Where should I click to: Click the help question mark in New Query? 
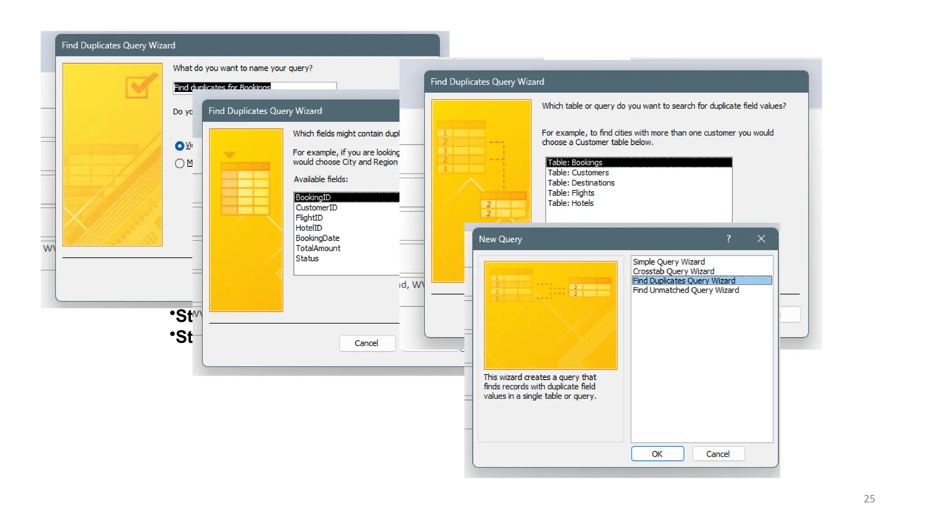pos(729,239)
